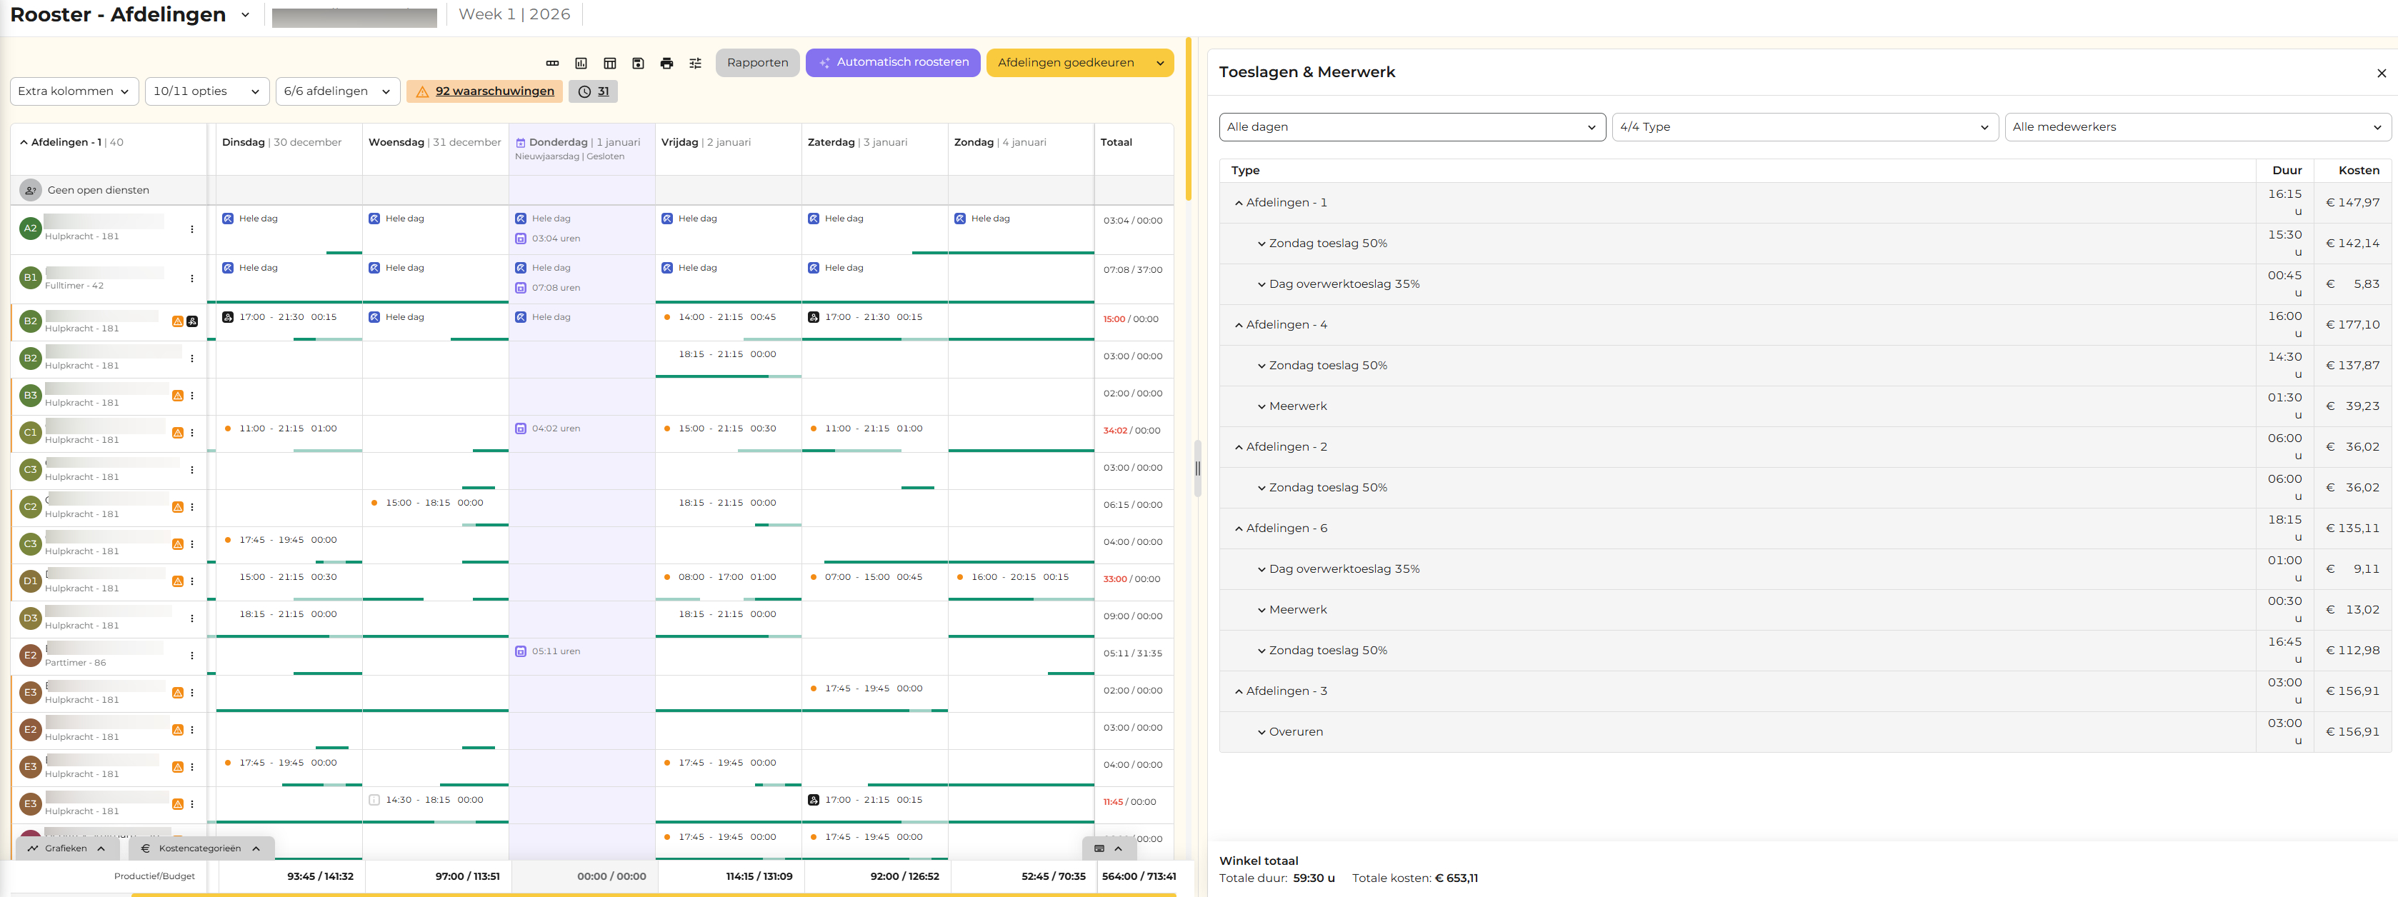Click the clock badge showing 31
2398x897 pixels.
pos(593,91)
